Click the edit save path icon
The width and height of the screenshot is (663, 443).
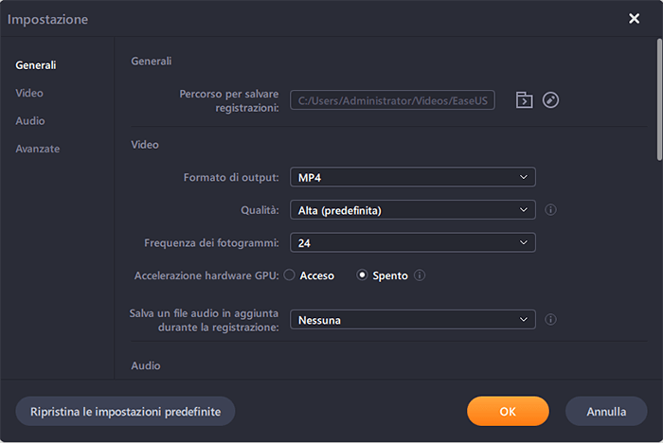550,100
